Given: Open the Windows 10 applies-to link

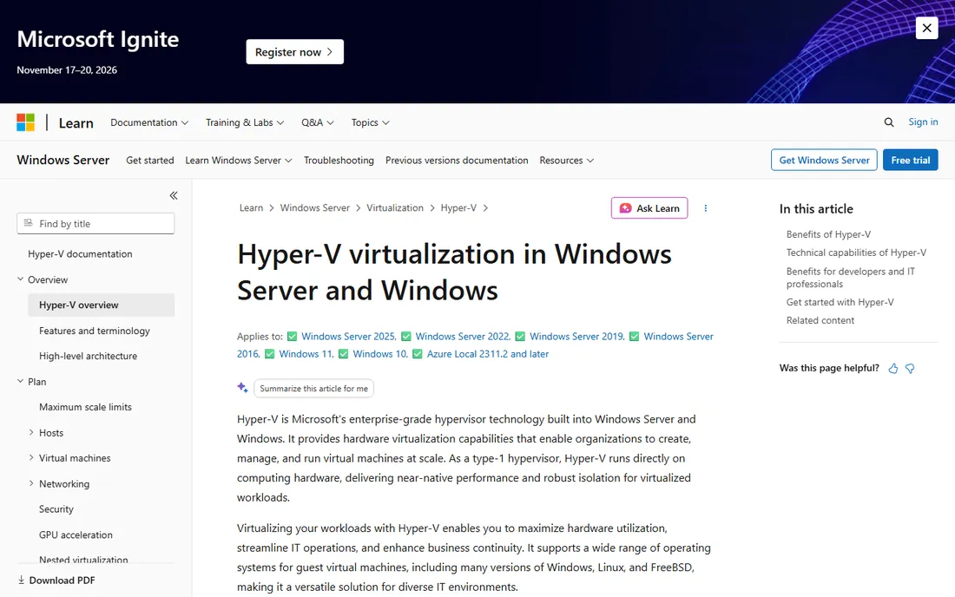Looking at the screenshot, I should (380, 354).
